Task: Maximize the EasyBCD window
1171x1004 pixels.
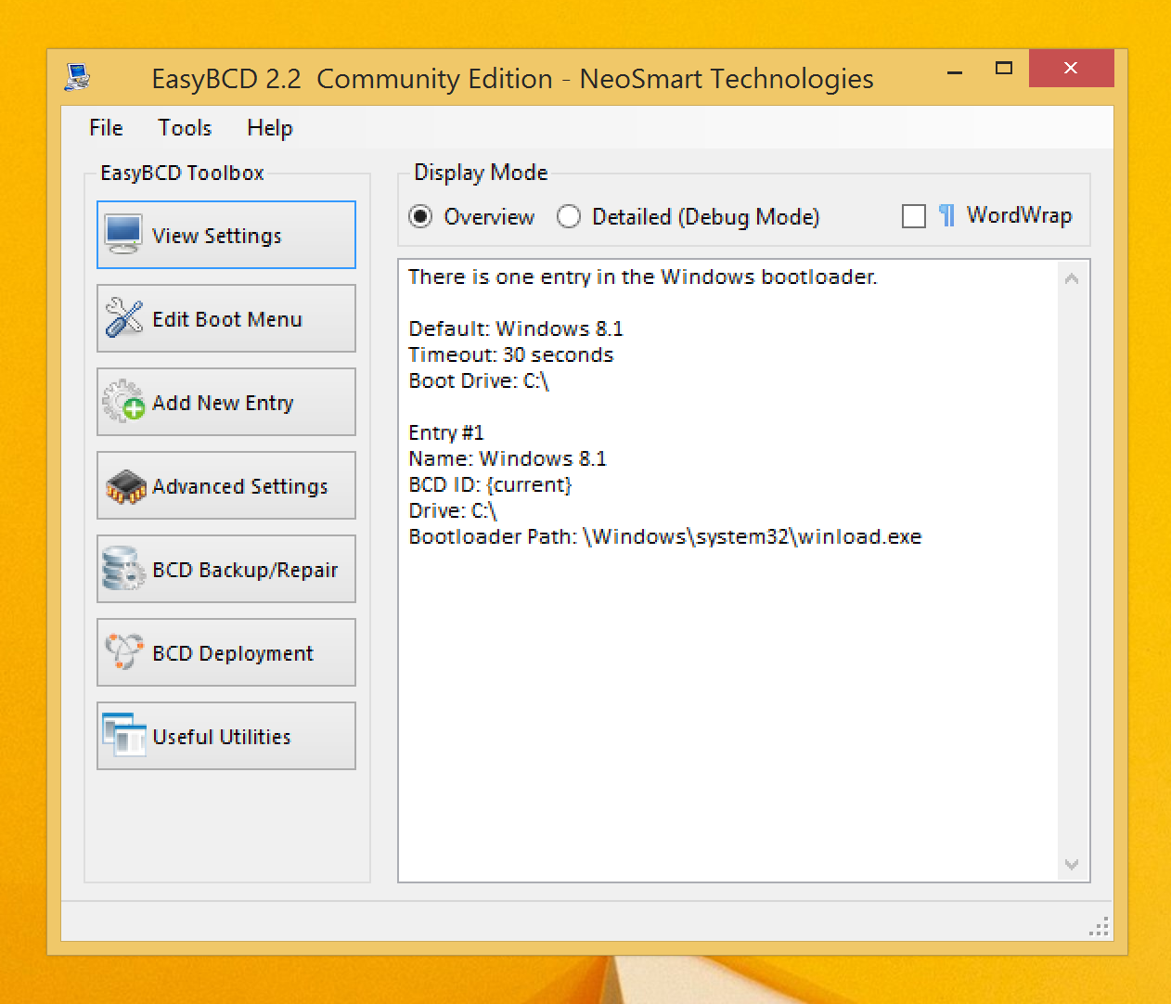Action: [1003, 69]
